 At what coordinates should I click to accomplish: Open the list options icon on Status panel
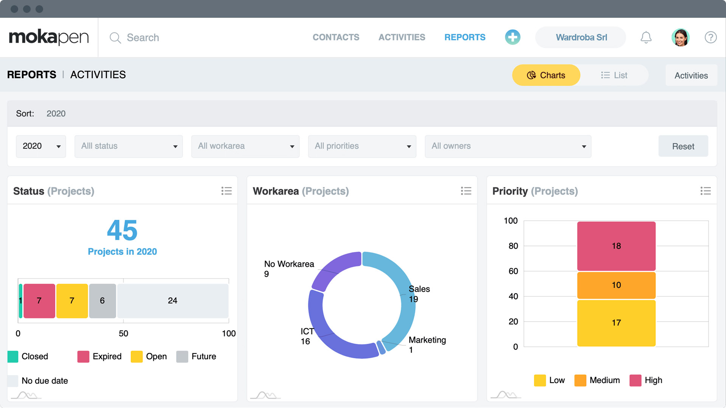tap(227, 191)
